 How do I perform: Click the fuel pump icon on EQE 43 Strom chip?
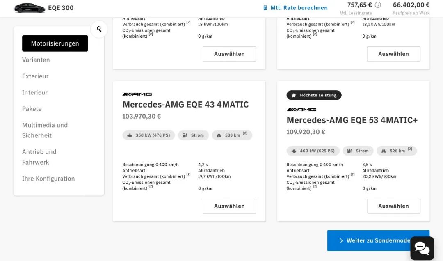185,135
